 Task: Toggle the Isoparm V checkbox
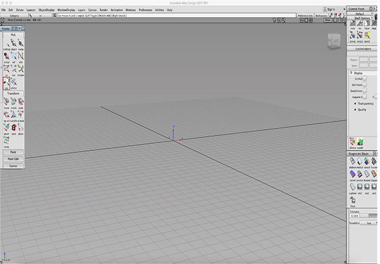tap(376, 97)
